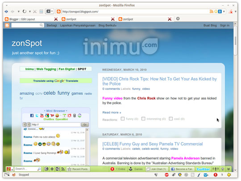Click the fox icon in the status bar
This screenshot has width=241, height=181.
tap(14, 175)
